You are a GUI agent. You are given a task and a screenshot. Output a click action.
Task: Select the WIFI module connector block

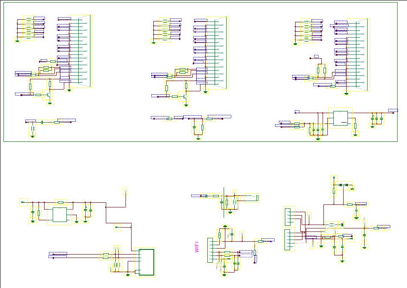[x=210, y=250]
